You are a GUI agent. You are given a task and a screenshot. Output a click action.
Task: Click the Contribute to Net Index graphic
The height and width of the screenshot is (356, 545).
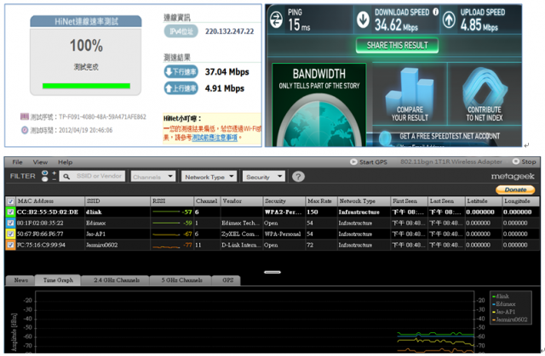[485, 87]
